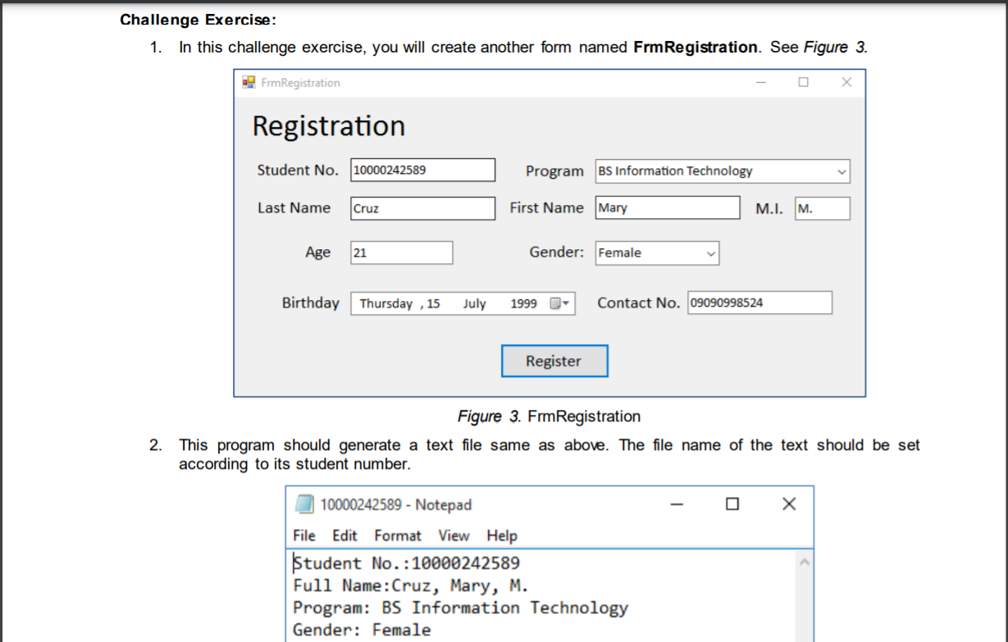The image size is (1008, 642).
Task: Open the Edit menu in Notepad
Action: pyautogui.click(x=344, y=535)
